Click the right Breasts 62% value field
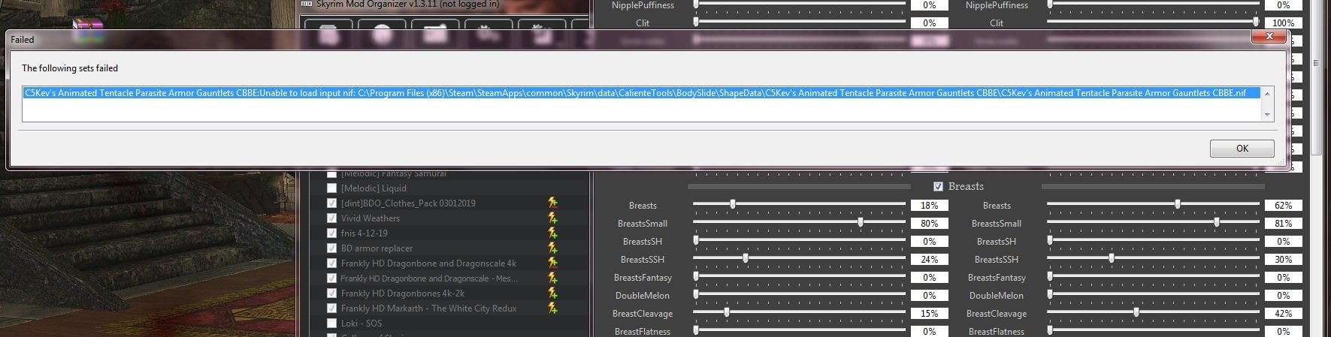This screenshot has height=337, width=1331. click(1283, 205)
